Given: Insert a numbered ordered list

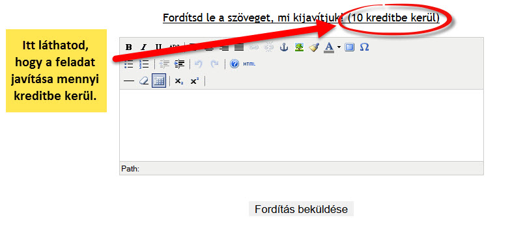Looking at the screenshot, I should [144, 64].
